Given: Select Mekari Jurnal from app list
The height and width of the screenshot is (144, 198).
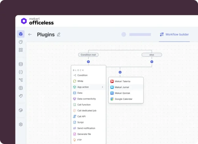Looking at the screenshot, I should point(122,87).
